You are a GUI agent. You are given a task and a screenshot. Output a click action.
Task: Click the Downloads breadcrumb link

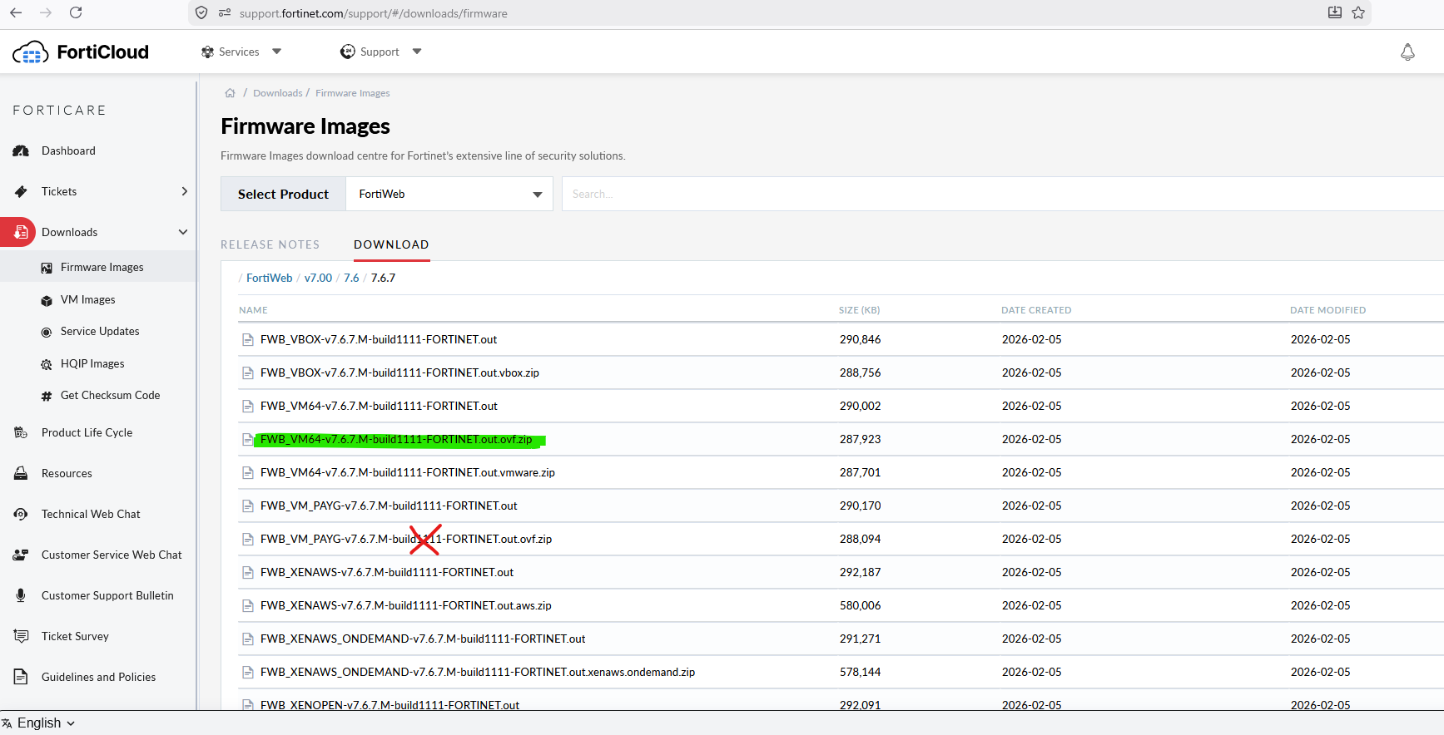click(x=277, y=93)
